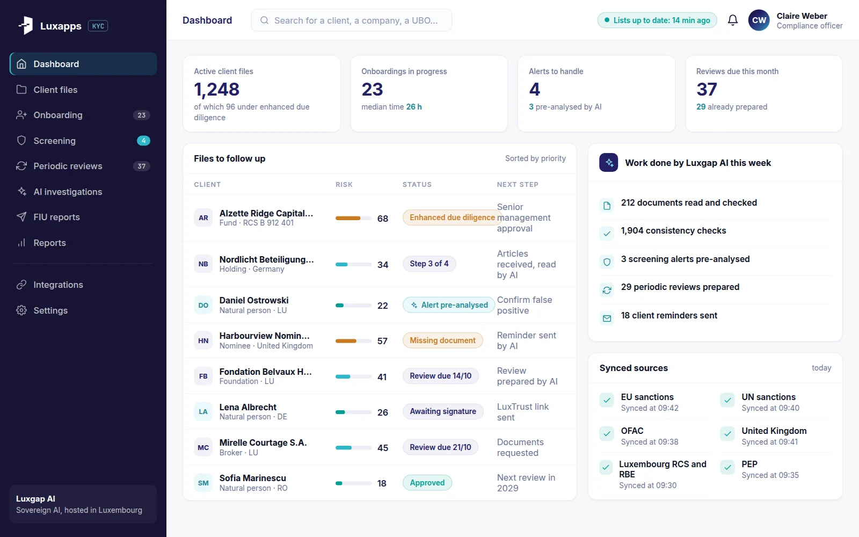The height and width of the screenshot is (537, 859).
Task: Click the Luxgap AI sovereign info card
Action: click(83, 504)
